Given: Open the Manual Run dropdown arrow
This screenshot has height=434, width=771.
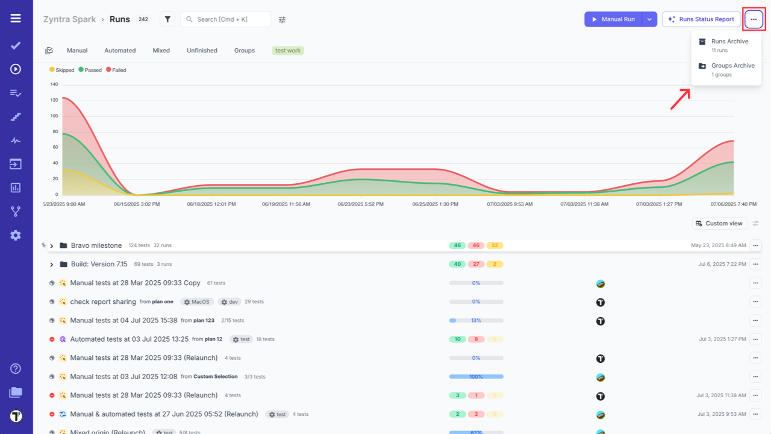Looking at the screenshot, I should click(x=649, y=19).
